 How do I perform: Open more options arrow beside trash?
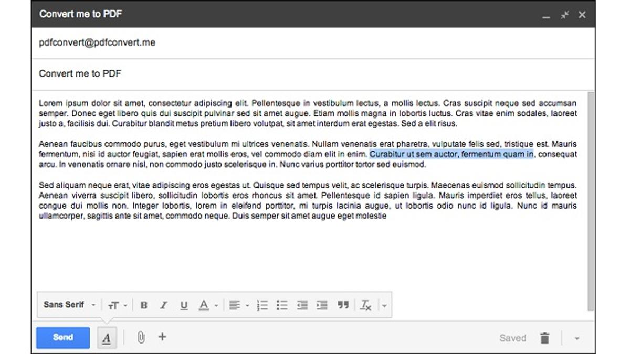[x=577, y=338]
